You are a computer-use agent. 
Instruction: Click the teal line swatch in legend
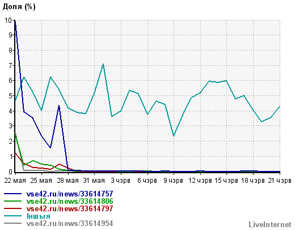point(12,216)
